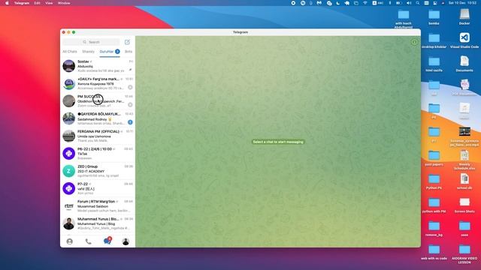
Task: Open the FERGANA PM (OFFICIAL) chat
Action: [98, 136]
